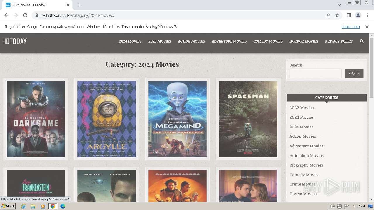Switch to Chrome in the taskbar
This screenshot has width=374, height=210.
[x=53, y=206]
